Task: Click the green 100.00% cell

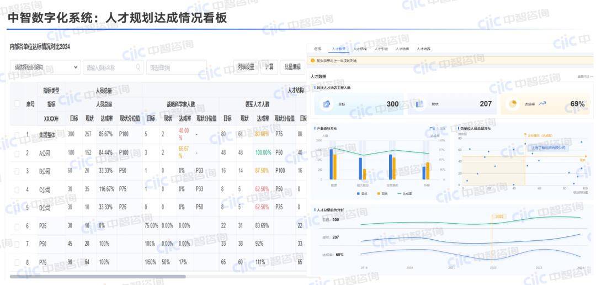Action: 263,152
